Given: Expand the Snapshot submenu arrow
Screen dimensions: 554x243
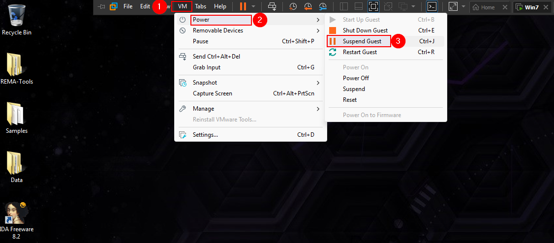Looking at the screenshot, I should [318, 83].
